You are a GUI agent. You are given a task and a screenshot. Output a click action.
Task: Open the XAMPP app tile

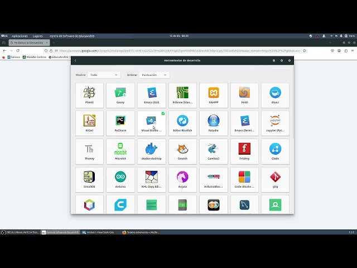[x=214, y=95]
